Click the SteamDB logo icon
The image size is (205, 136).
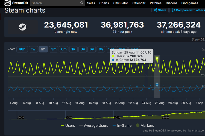pos(8,3)
